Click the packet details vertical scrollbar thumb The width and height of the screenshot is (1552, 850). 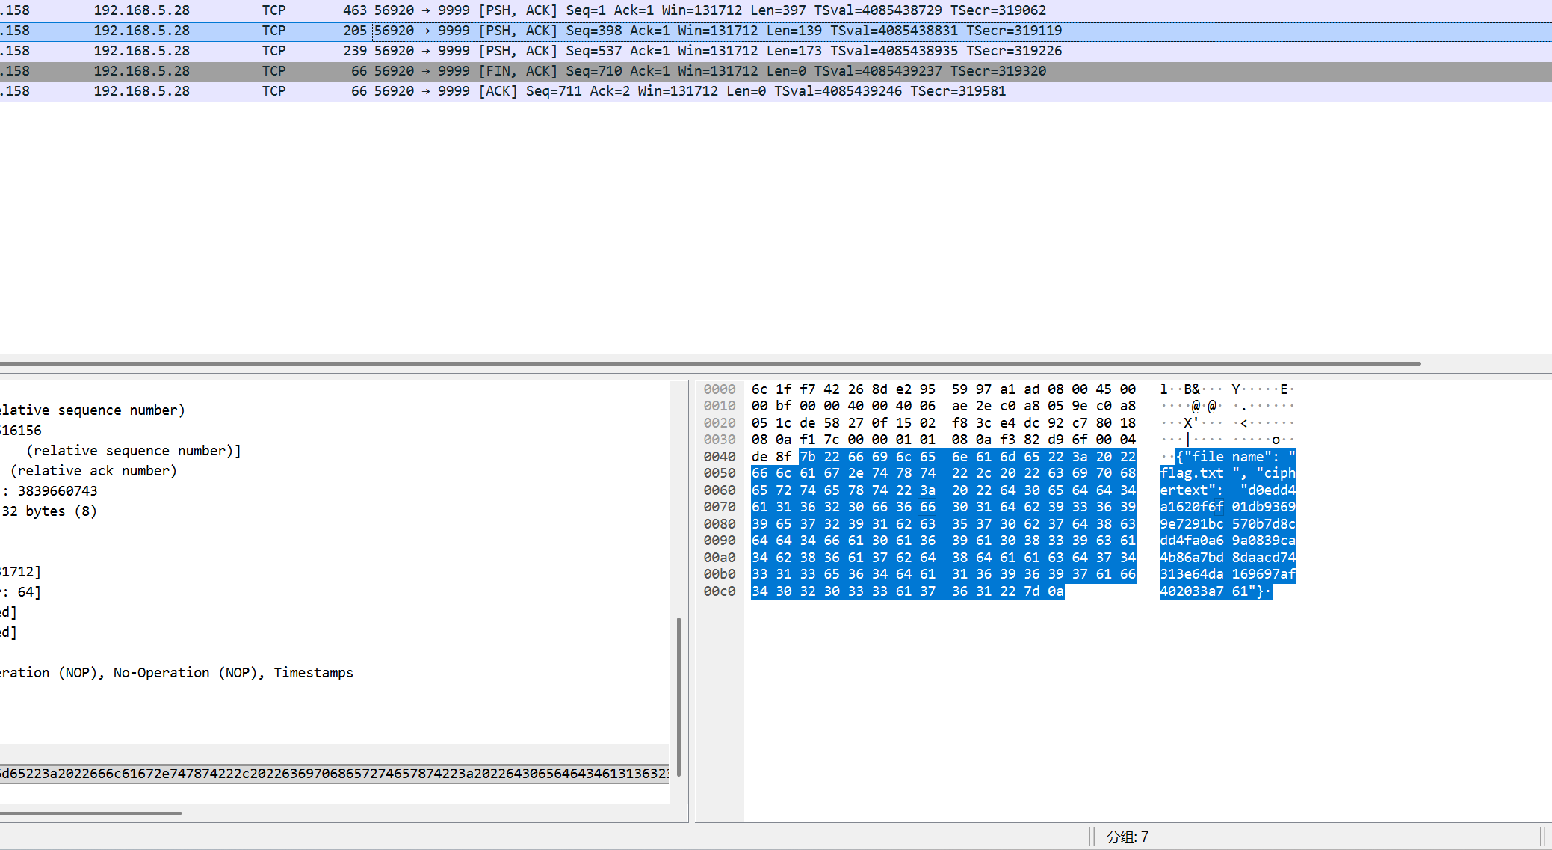point(678,695)
